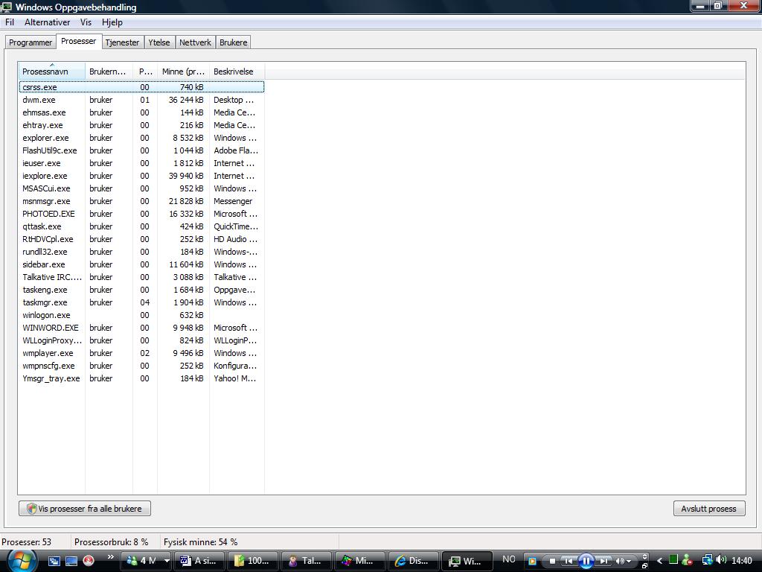The height and width of the screenshot is (572, 762).
Task: Click the green CPU usage tray icon
Action: pos(673,560)
